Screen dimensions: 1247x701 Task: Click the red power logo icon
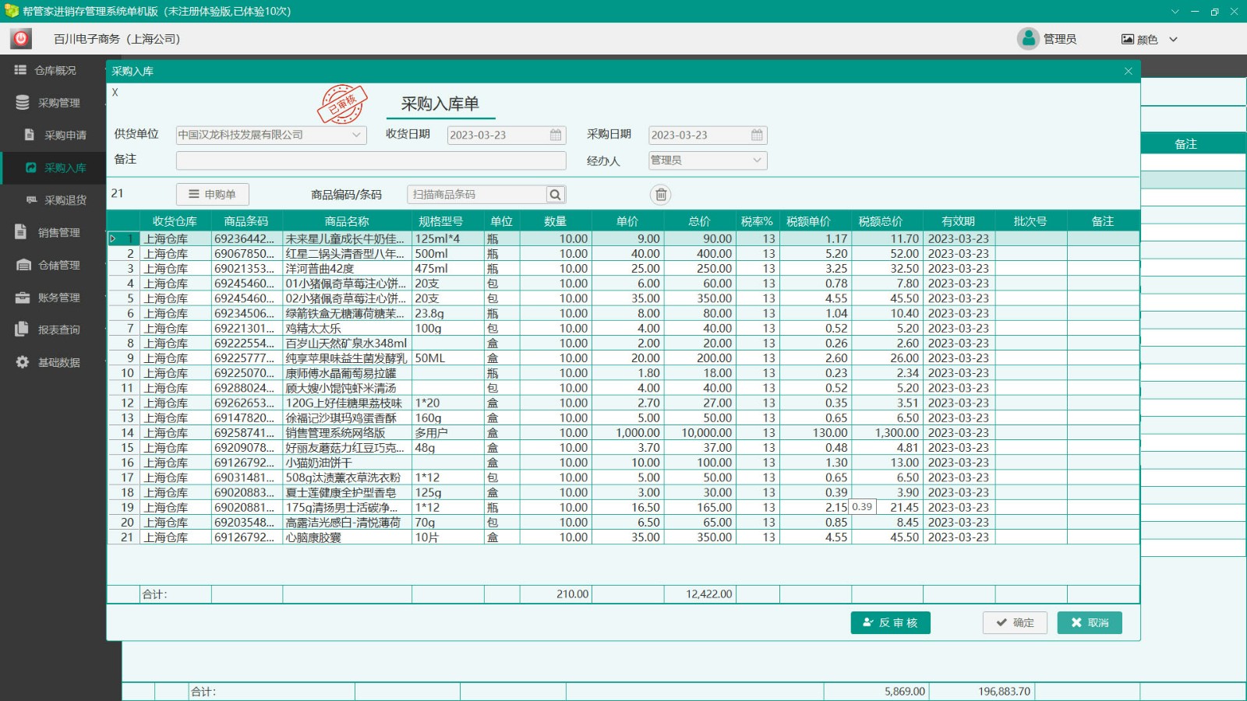[x=21, y=39]
